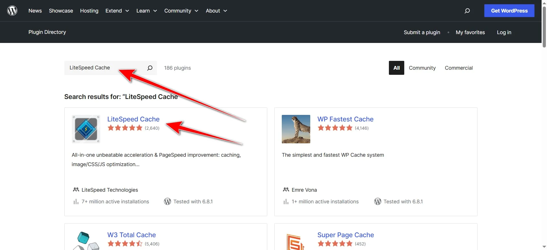
Task: Click installations bar icon for 1+ million
Action: [x=286, y=202]
